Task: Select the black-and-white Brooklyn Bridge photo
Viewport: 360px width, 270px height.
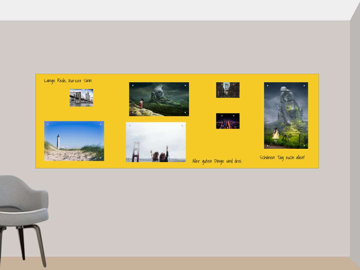Action: (x=81, y=98)
